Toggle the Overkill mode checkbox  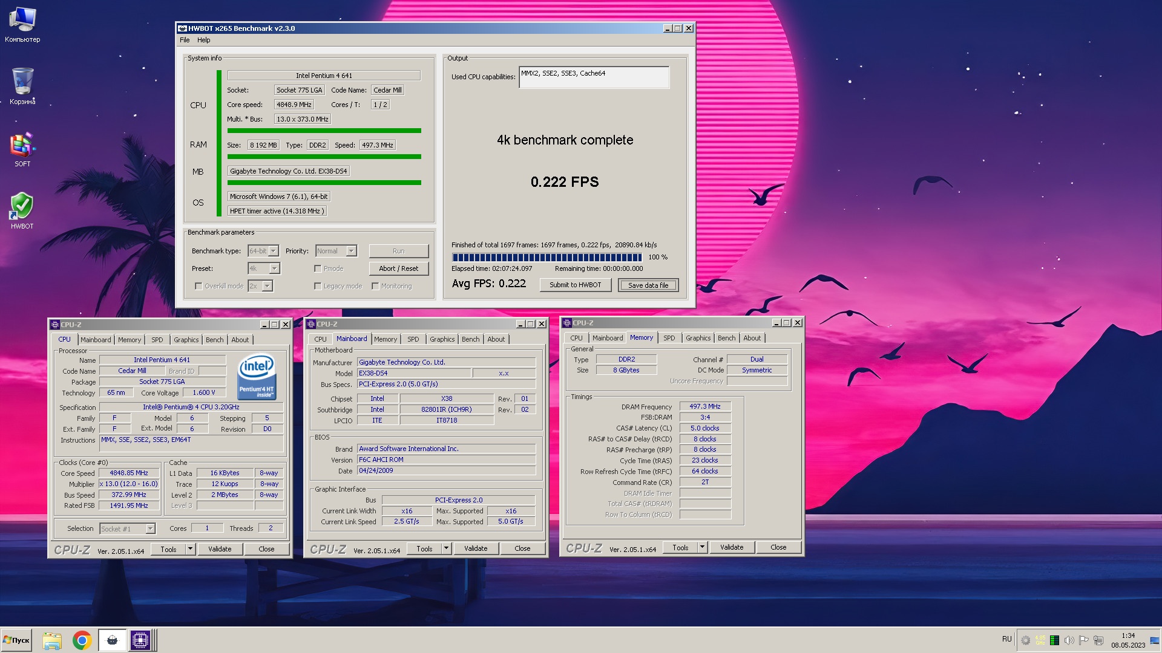[199, 286]
